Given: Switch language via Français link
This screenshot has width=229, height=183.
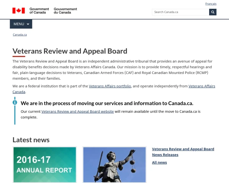Looking at the screenshot, I should click(x=211, y=4).
